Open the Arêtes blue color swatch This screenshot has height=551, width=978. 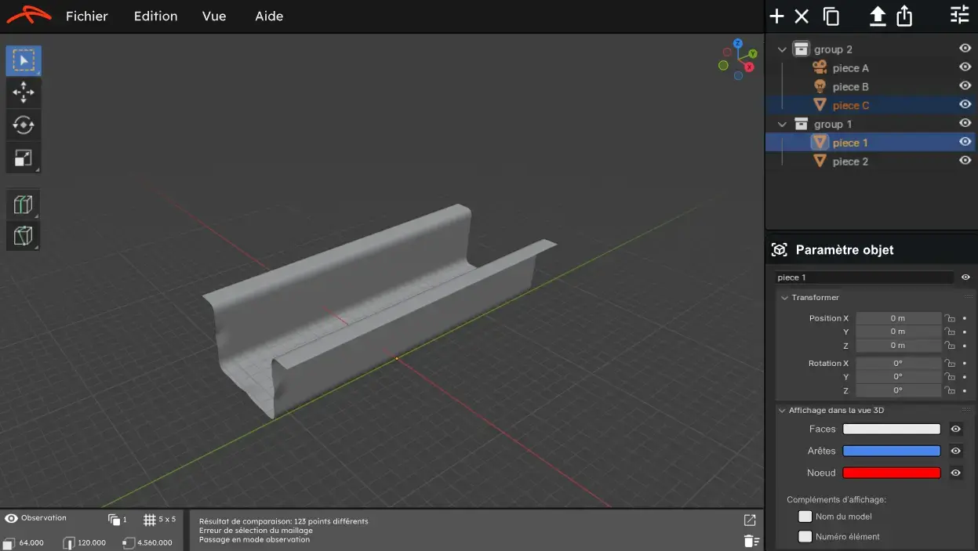click(x=892, y=451)
